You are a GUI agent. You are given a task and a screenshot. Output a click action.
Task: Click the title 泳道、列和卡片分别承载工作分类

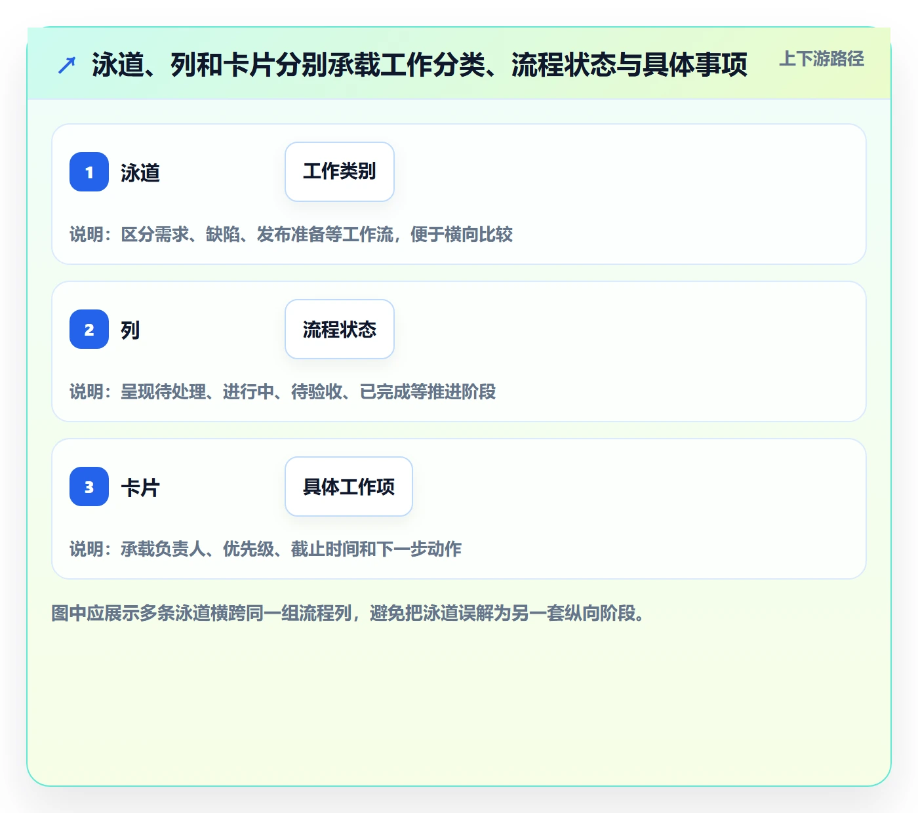click(420, 64)
